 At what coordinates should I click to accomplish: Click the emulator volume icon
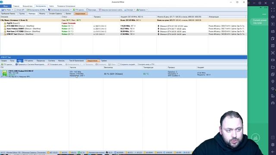coord(273,17)
